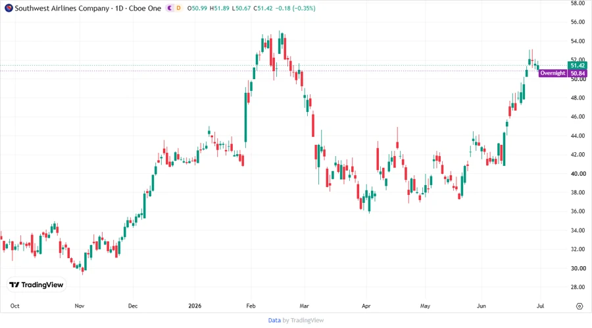
Task: Click the 46.00 price axis label
Action: pos(578,117)
